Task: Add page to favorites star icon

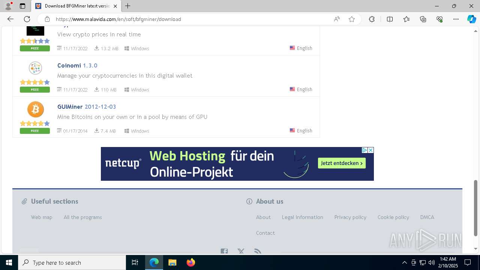Action: click(352, 19)
